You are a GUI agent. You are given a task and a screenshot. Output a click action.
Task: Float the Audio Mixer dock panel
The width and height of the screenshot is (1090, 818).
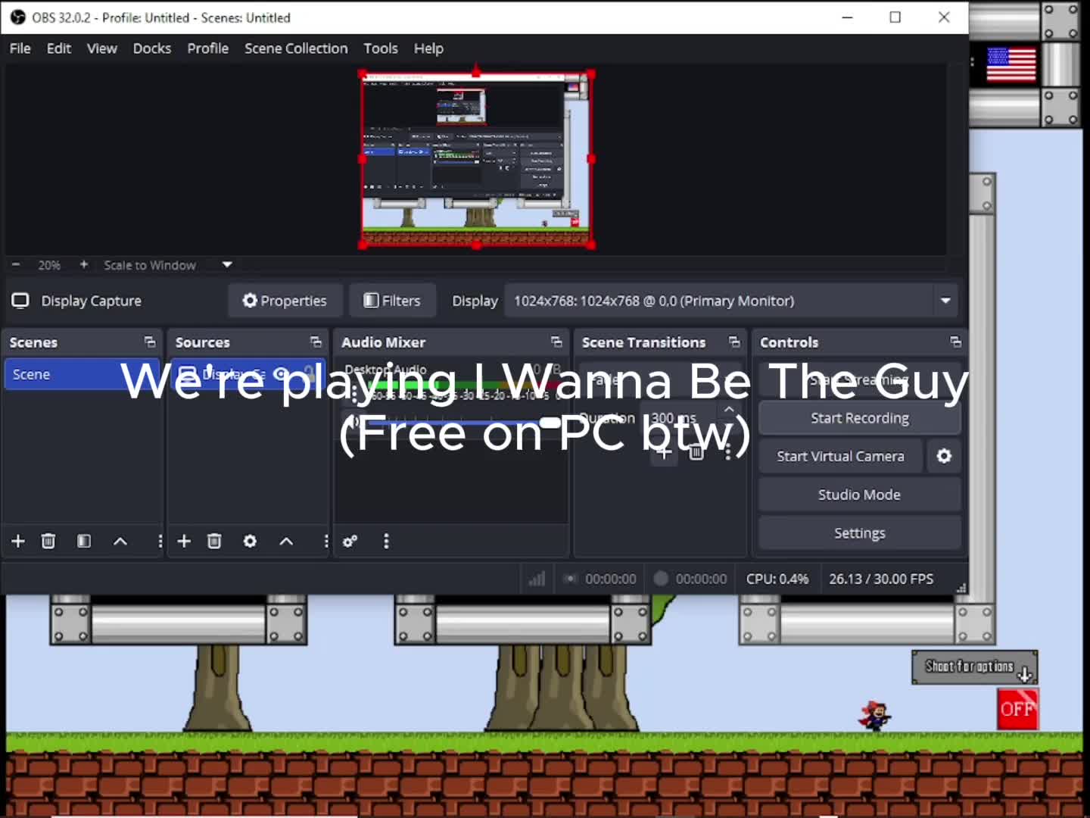click(x=556, y=342)
